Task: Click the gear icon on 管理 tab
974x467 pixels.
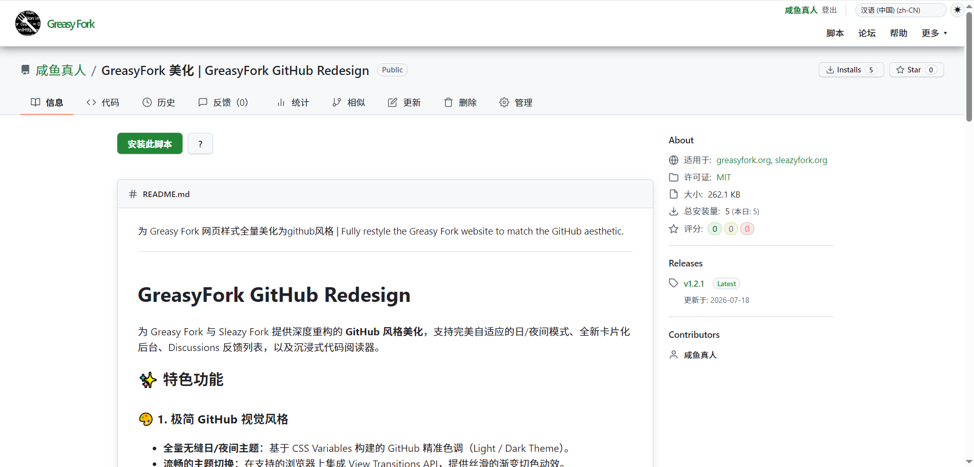Action: 504,102
